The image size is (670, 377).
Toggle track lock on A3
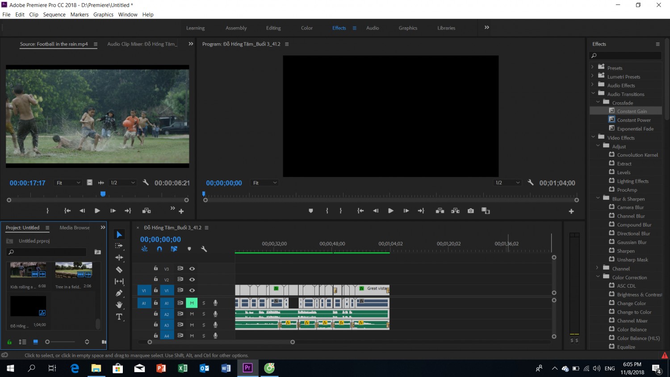click(156, 324)
